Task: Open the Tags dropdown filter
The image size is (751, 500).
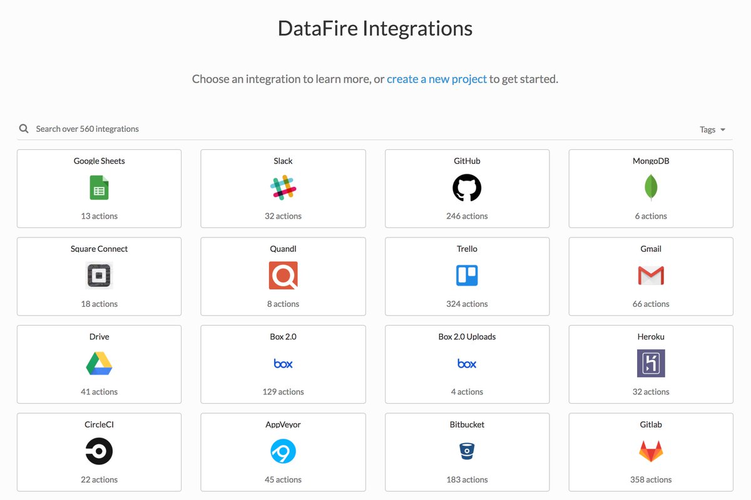Action: coord(712,129)
